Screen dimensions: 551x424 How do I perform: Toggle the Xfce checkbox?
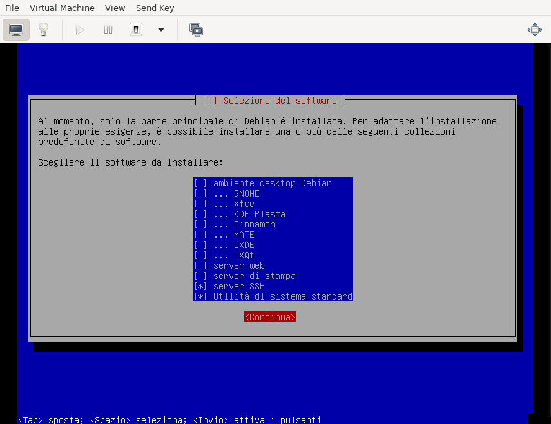click(200, 204)
